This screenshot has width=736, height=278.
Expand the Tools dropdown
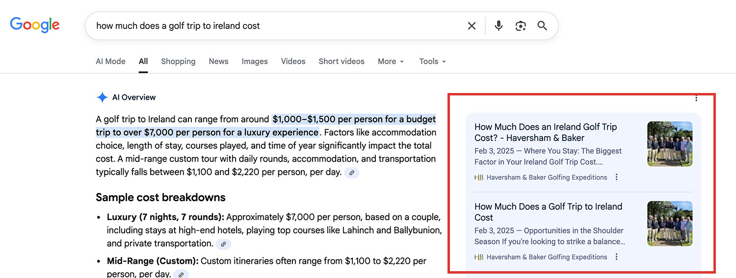[432, 62]
